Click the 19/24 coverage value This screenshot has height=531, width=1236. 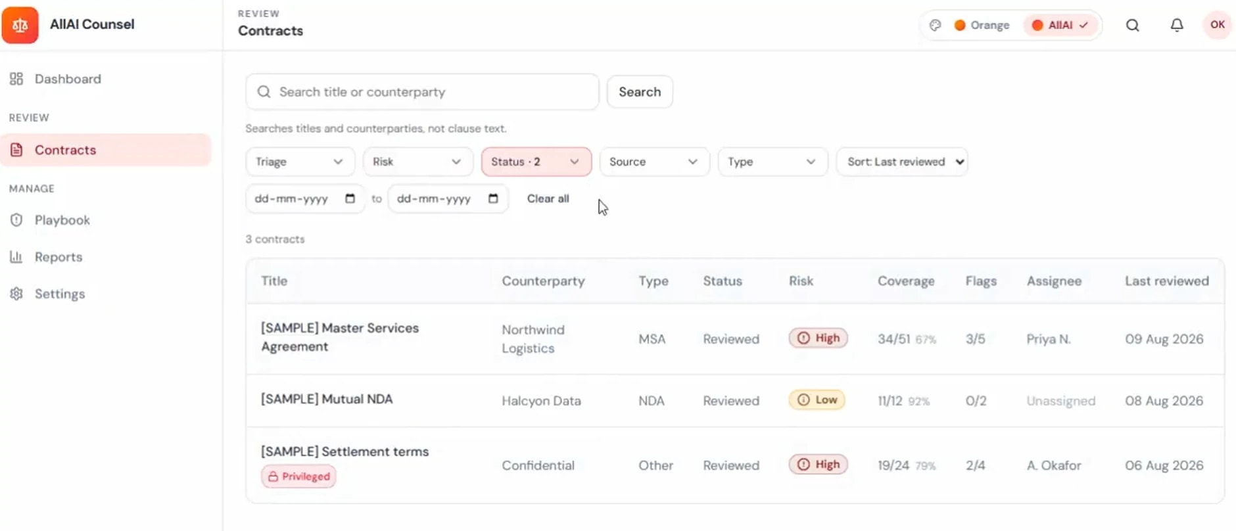(893, 465)
